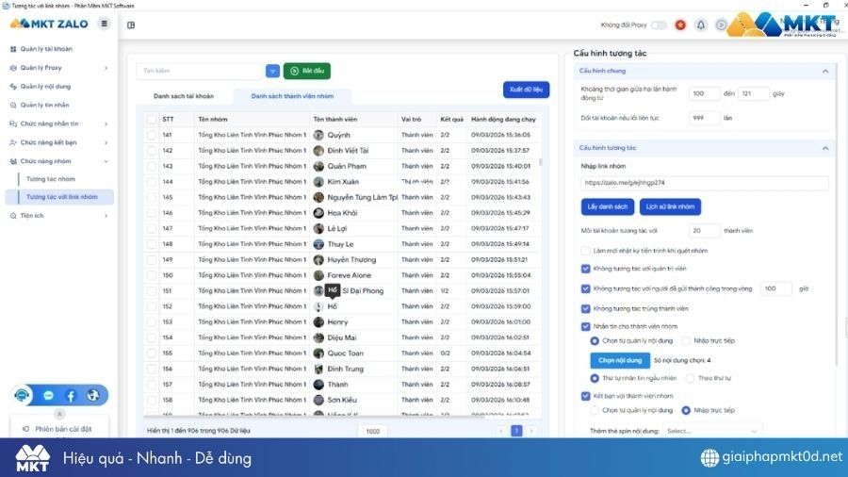Viewport: 848px width, 477px height.
Task: Toggle the panel layout icon in top bar
Action: click(x=131, y=25)
